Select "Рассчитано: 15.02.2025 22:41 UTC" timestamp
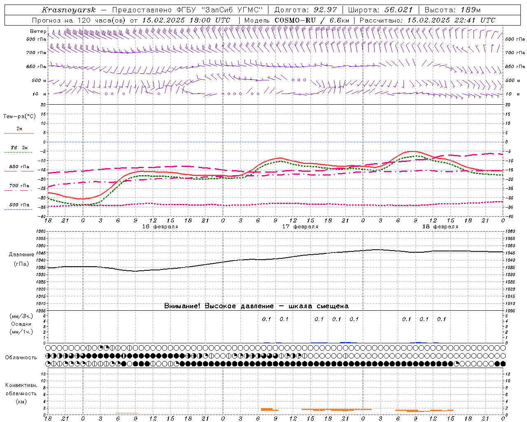 427,20
